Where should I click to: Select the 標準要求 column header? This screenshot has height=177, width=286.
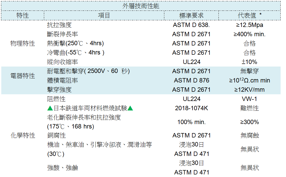[x=191, y=15]
